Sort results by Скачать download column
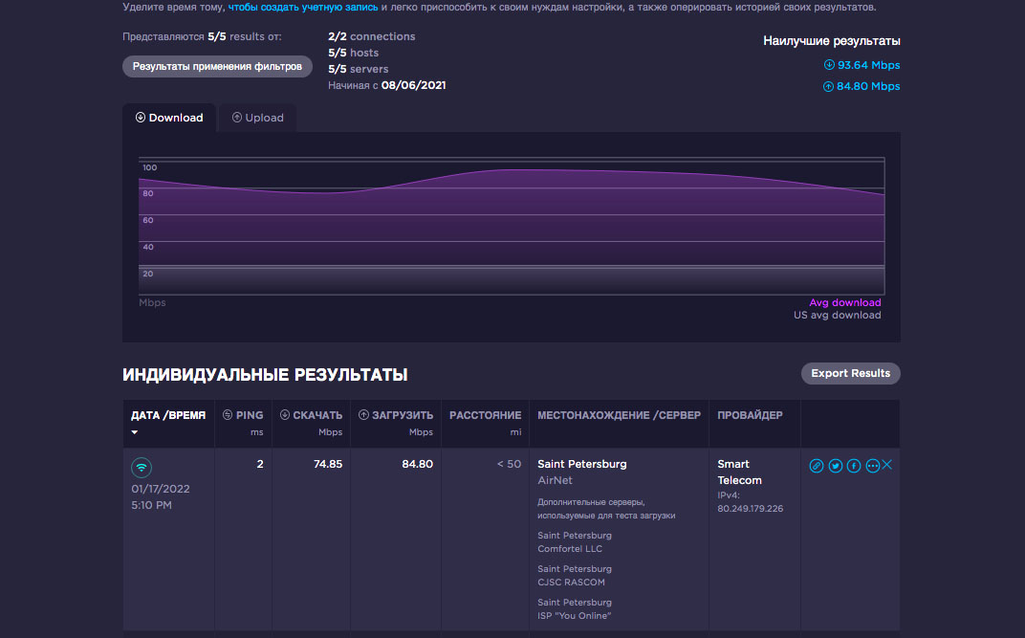1025x638 pixels. click(311, 415)
